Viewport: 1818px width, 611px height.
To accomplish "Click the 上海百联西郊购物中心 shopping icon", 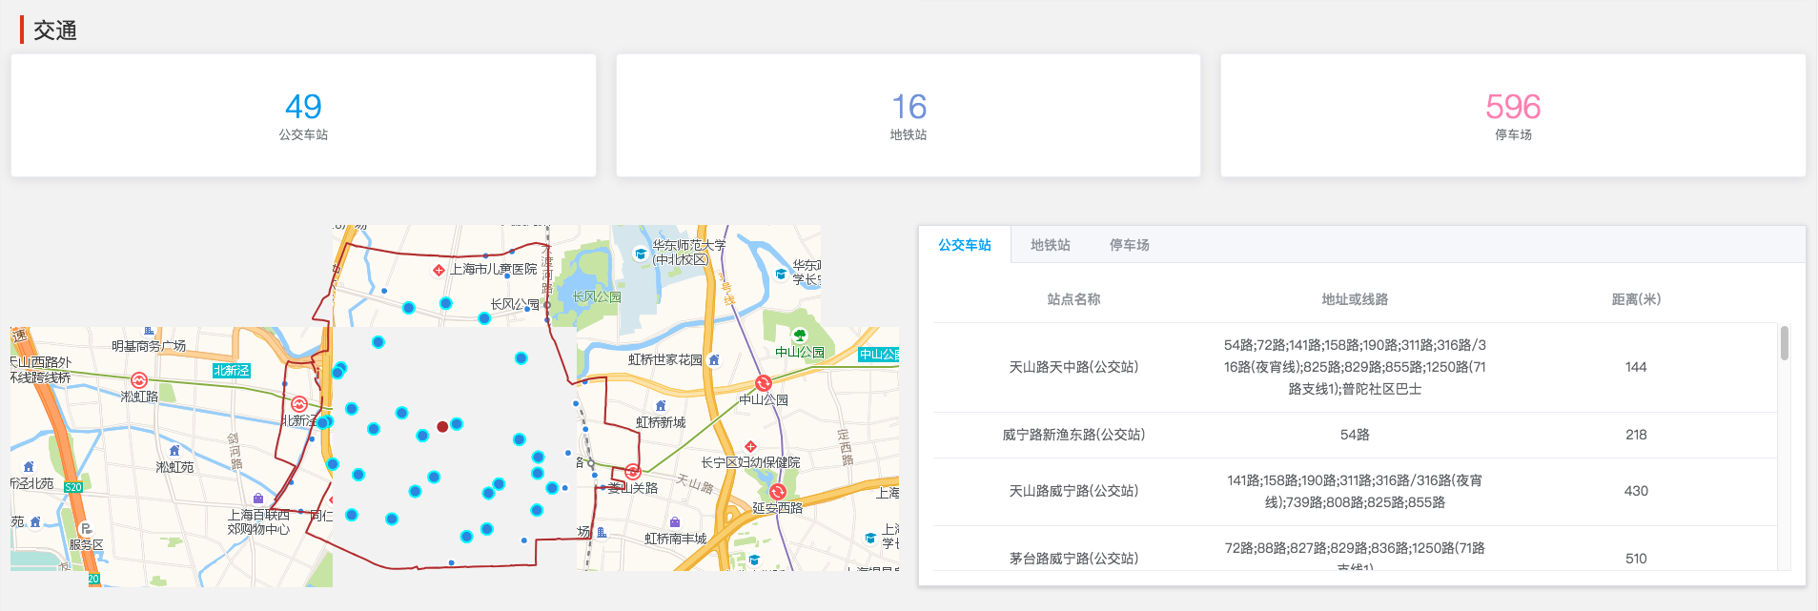I will 258,499.
